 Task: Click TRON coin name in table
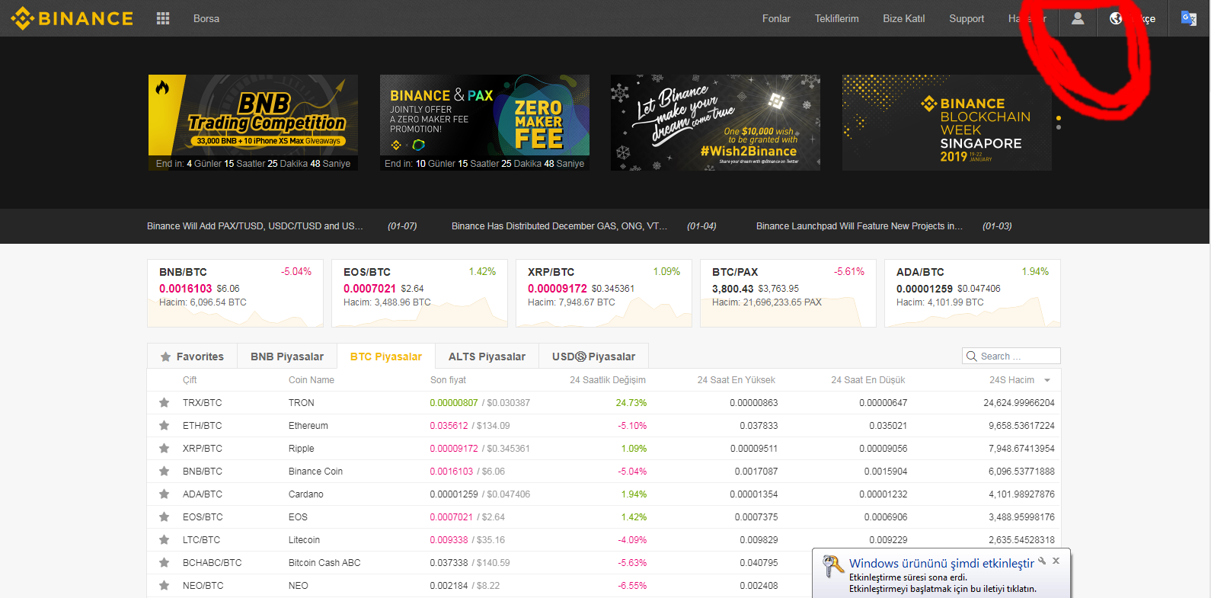point(302,403)
